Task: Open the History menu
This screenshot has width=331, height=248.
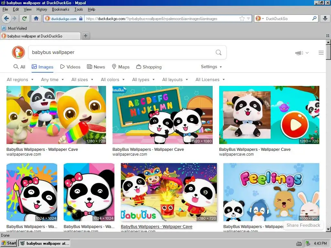Action: point(42,9)
